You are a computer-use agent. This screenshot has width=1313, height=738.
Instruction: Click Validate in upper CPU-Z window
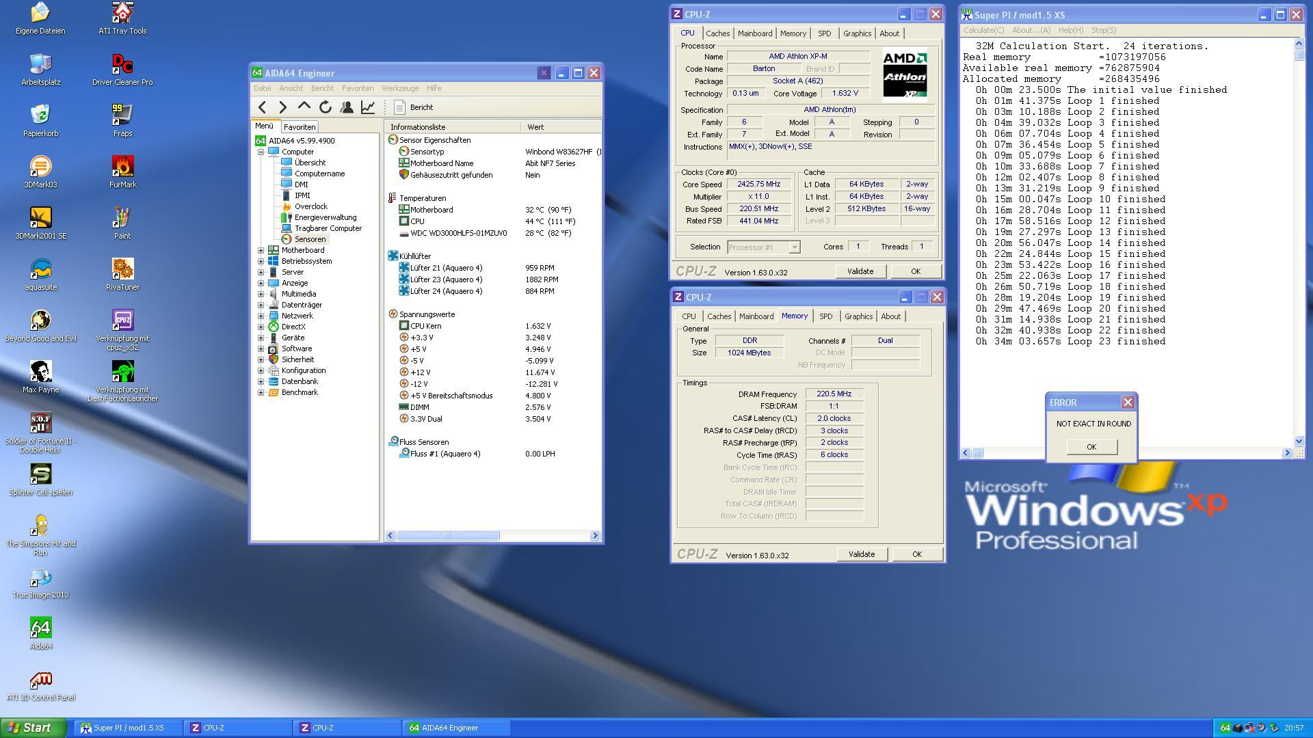point(860,271)
